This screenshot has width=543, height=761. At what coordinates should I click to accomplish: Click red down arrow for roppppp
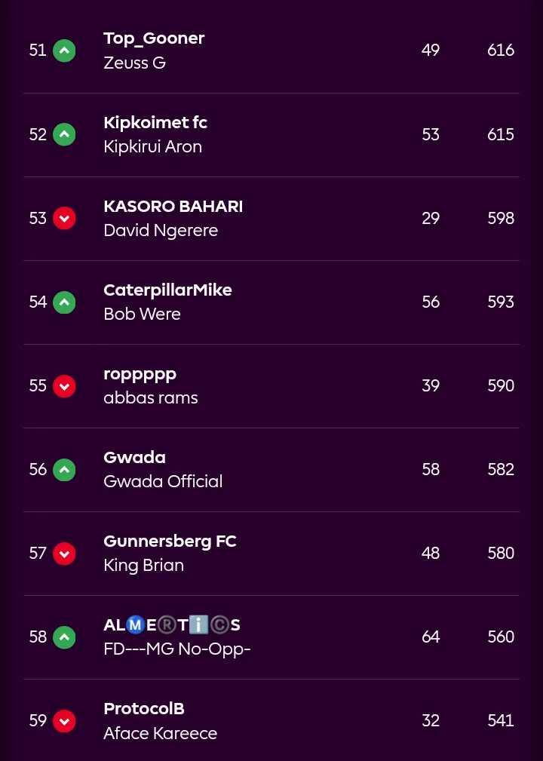coord(64,385)
